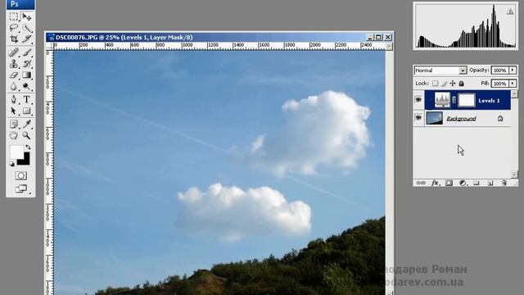The image size is (524, 295).
Task: Select the Clone Stamp tool
Action: pos(14,64)
